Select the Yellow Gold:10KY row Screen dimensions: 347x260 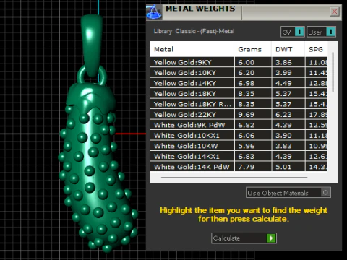[x=239, y=73]
